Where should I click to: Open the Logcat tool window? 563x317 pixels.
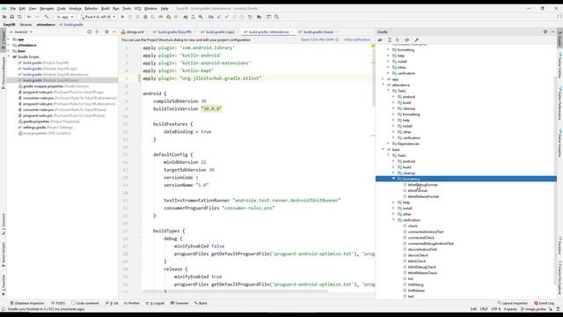155,303
